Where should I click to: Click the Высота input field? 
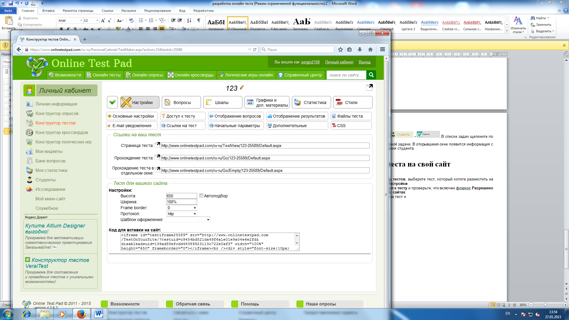(182, 196)
